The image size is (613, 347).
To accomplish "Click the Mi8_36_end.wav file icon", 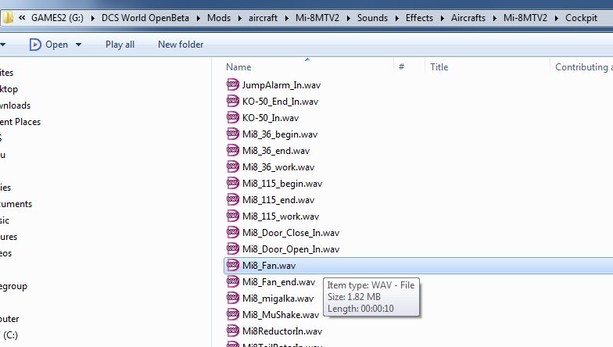I will click(x=233, y=150).
